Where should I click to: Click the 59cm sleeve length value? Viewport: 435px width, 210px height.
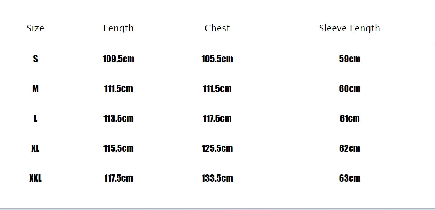pos(350,59)
